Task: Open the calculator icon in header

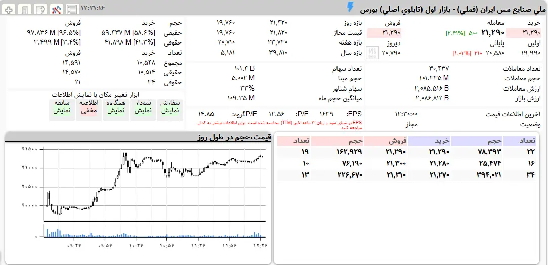Action: (24, 9)
